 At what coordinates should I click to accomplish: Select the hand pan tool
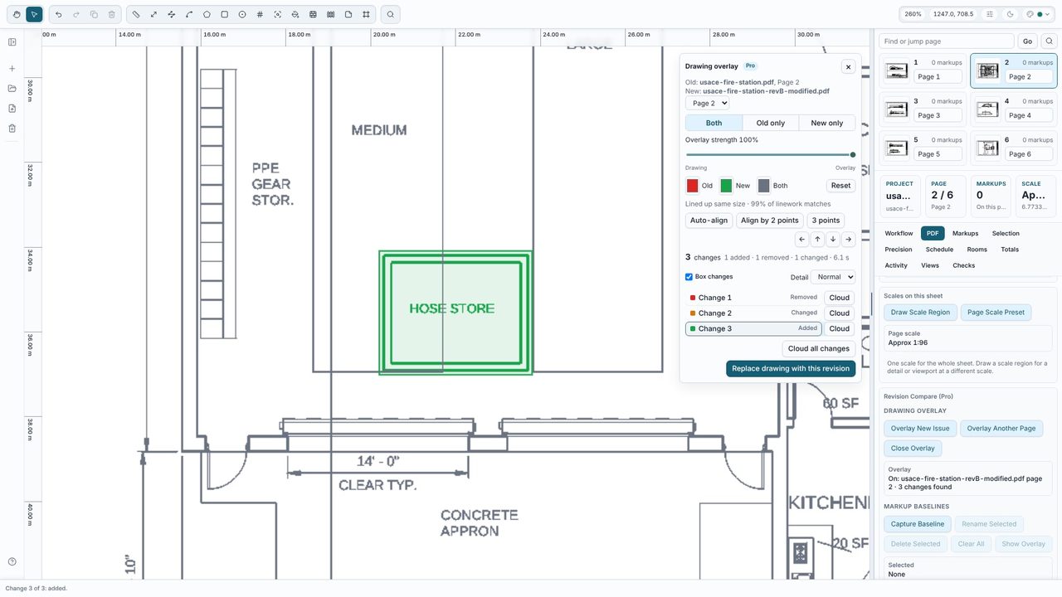[17, 14]
